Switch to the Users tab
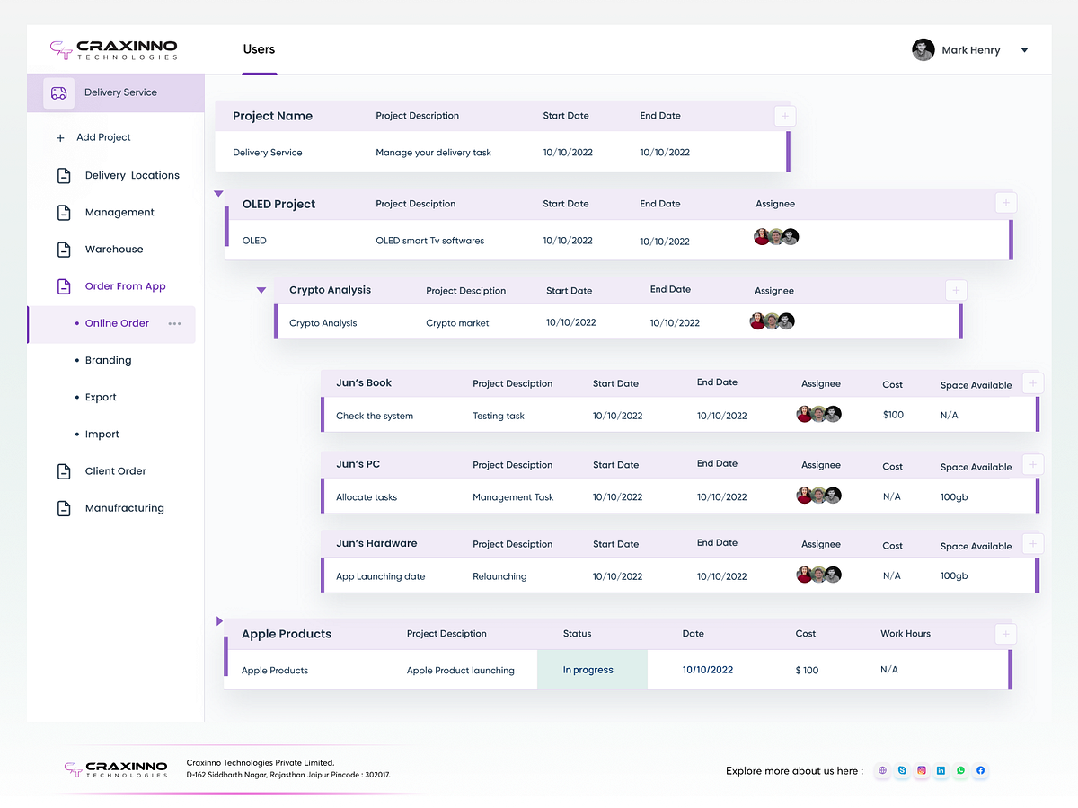This screenshot has width=1078, height=808. click(259, 50)
